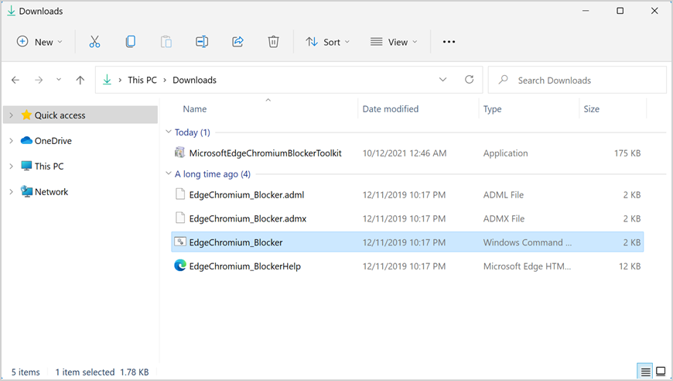Open the Sort dropdown menu

pyautogui.click(x=328, y=42)
